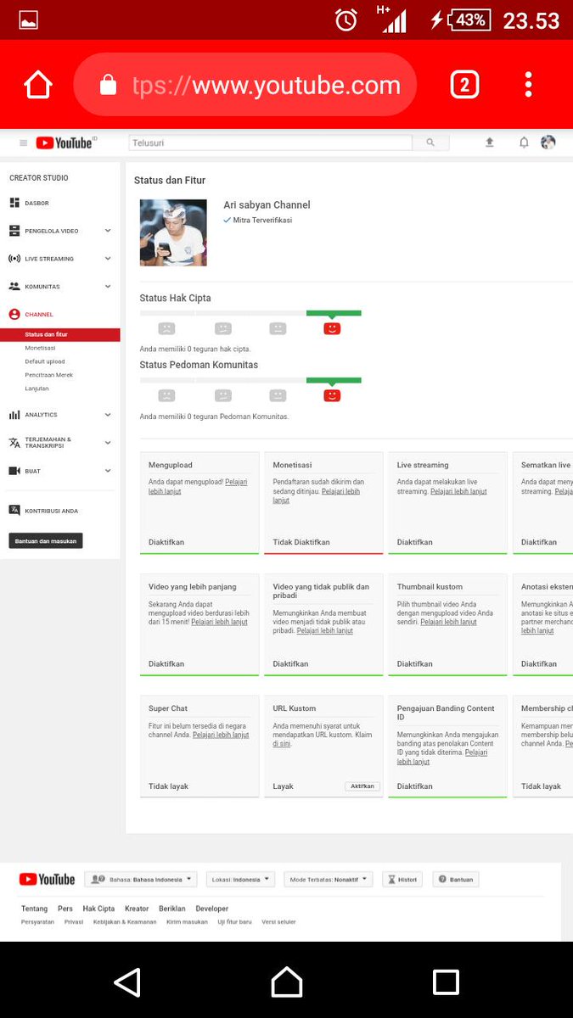Open the Lokasi Indonesia dropdown
The width and height of the screenshot is (573, 1018).
click(x=240, y=880)
